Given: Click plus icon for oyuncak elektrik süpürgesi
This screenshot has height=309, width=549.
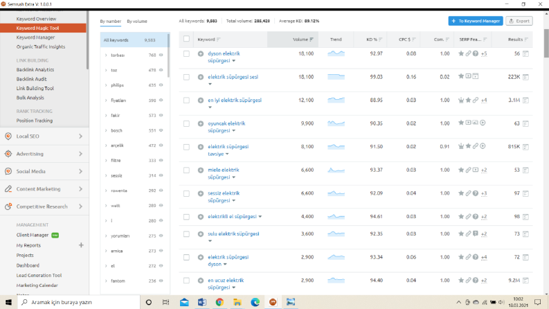Looking at the screenshot, I should tap(201, 124).
